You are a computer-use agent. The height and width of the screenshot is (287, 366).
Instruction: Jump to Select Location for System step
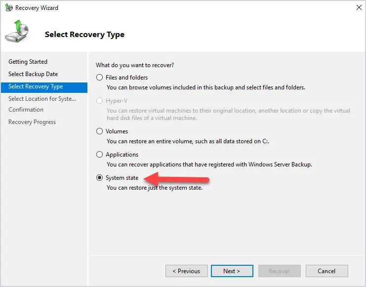[42, 99]
